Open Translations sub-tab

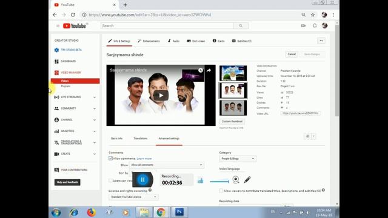(x=140, y=139)
